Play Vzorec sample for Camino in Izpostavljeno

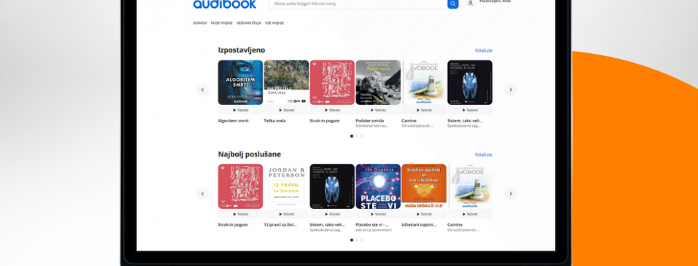pyautogui.click(x=424, y=110)
